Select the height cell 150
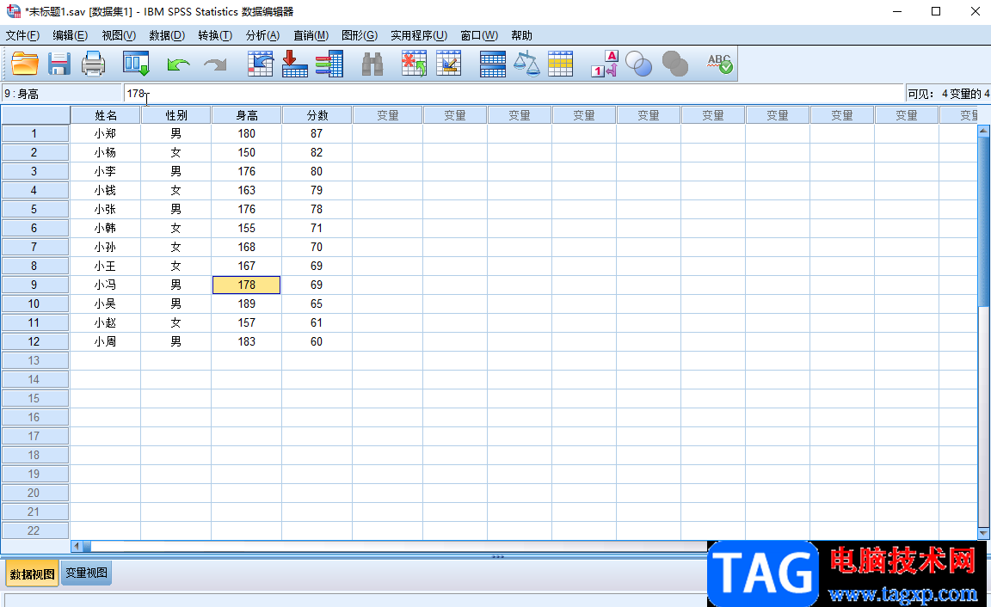The width and height of the screenshot is (991, 607). pos(247,152)
